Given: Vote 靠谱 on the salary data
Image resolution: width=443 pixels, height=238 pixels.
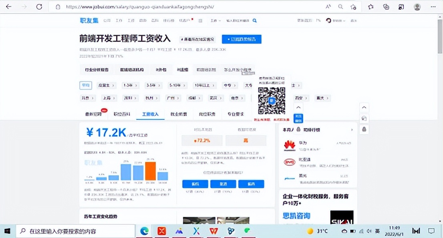Looking at the screenshot, I should 195,184.
